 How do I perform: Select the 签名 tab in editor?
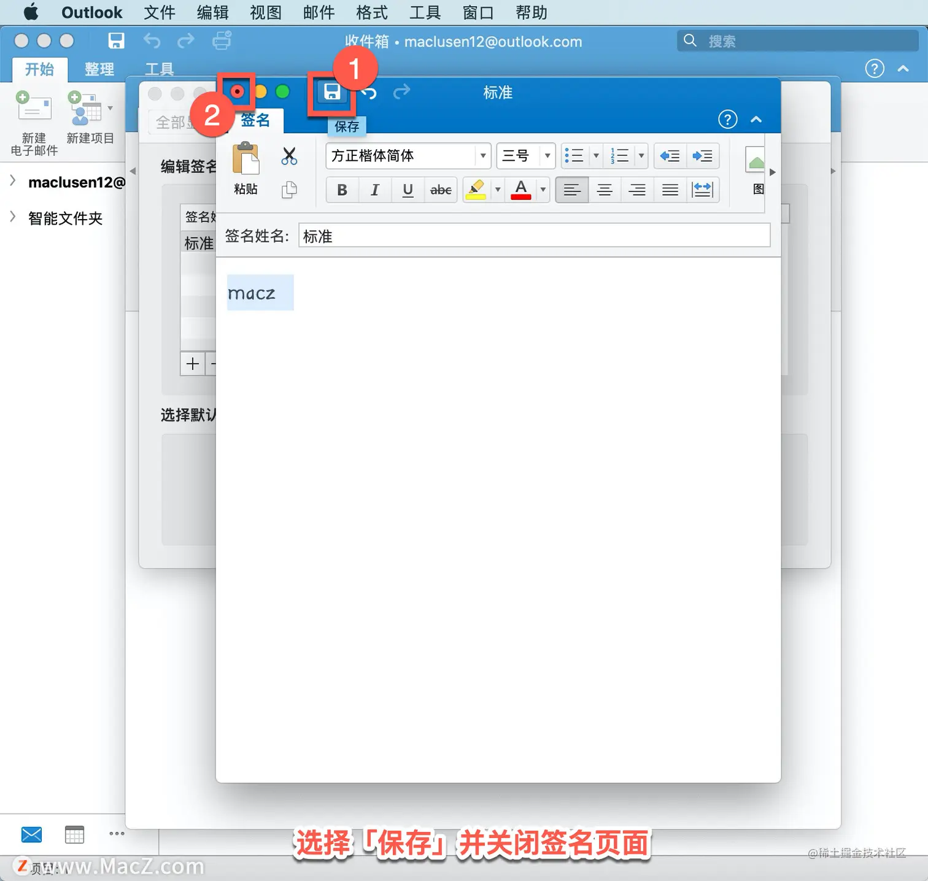(255, 120)
